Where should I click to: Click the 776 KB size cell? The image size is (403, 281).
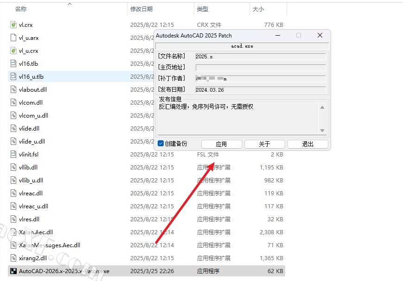click(x=274, y=25)
